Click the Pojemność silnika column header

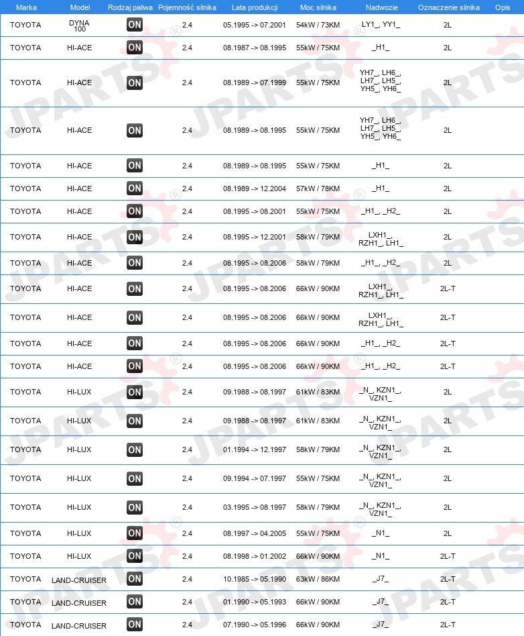(187, 7)
